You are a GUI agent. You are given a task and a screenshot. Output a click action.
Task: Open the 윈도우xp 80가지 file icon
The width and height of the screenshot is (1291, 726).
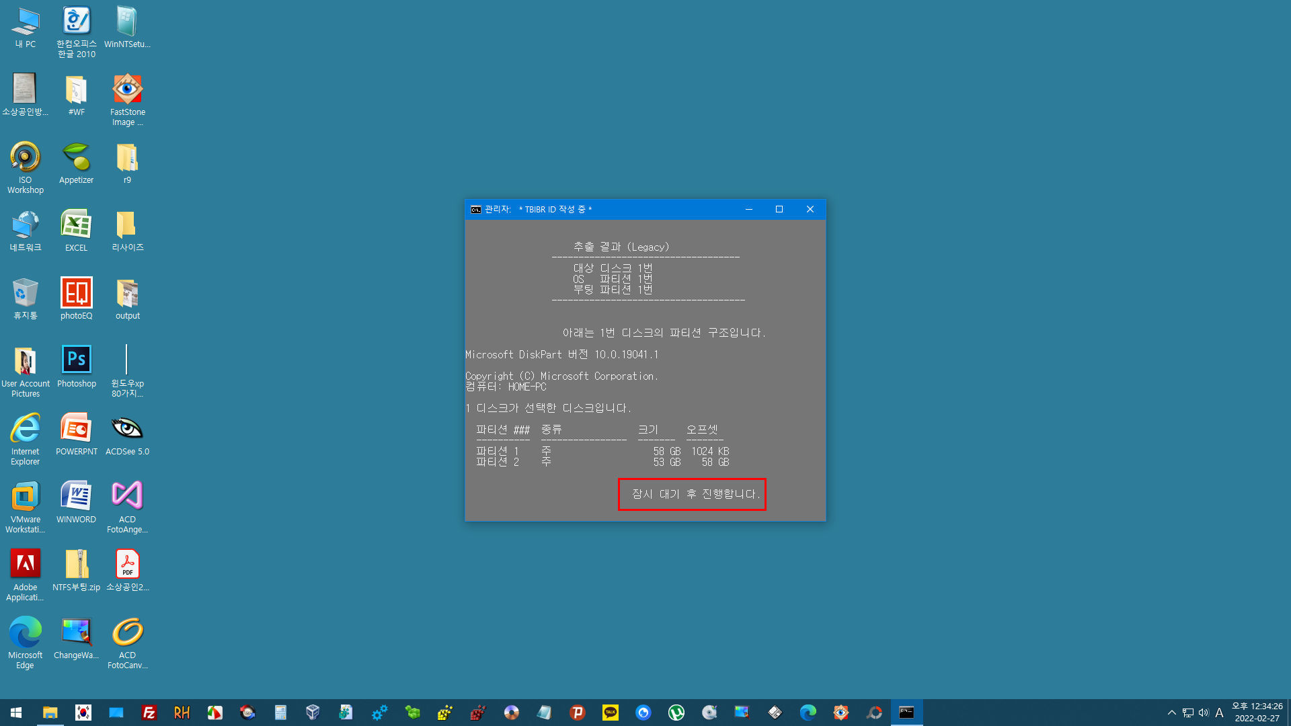(x=127, y=372)
